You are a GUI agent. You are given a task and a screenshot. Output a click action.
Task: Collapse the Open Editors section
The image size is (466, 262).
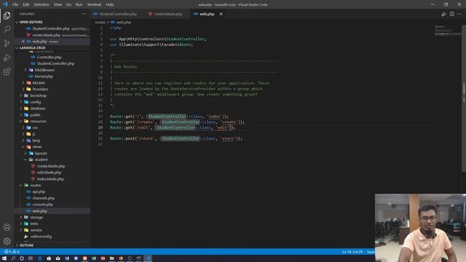coord(31,22)
